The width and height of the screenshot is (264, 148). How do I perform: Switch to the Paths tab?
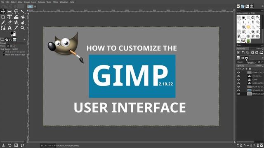click(x=247, y=58)
